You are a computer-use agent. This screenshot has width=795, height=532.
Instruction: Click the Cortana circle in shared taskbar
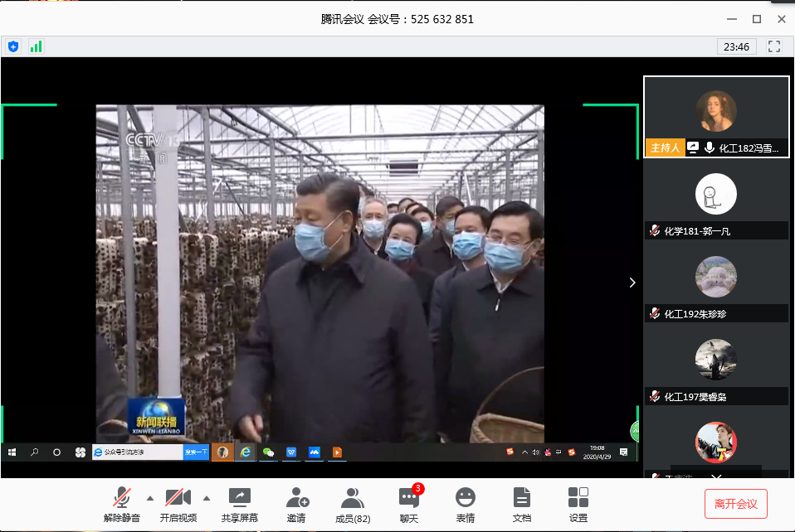56,452
